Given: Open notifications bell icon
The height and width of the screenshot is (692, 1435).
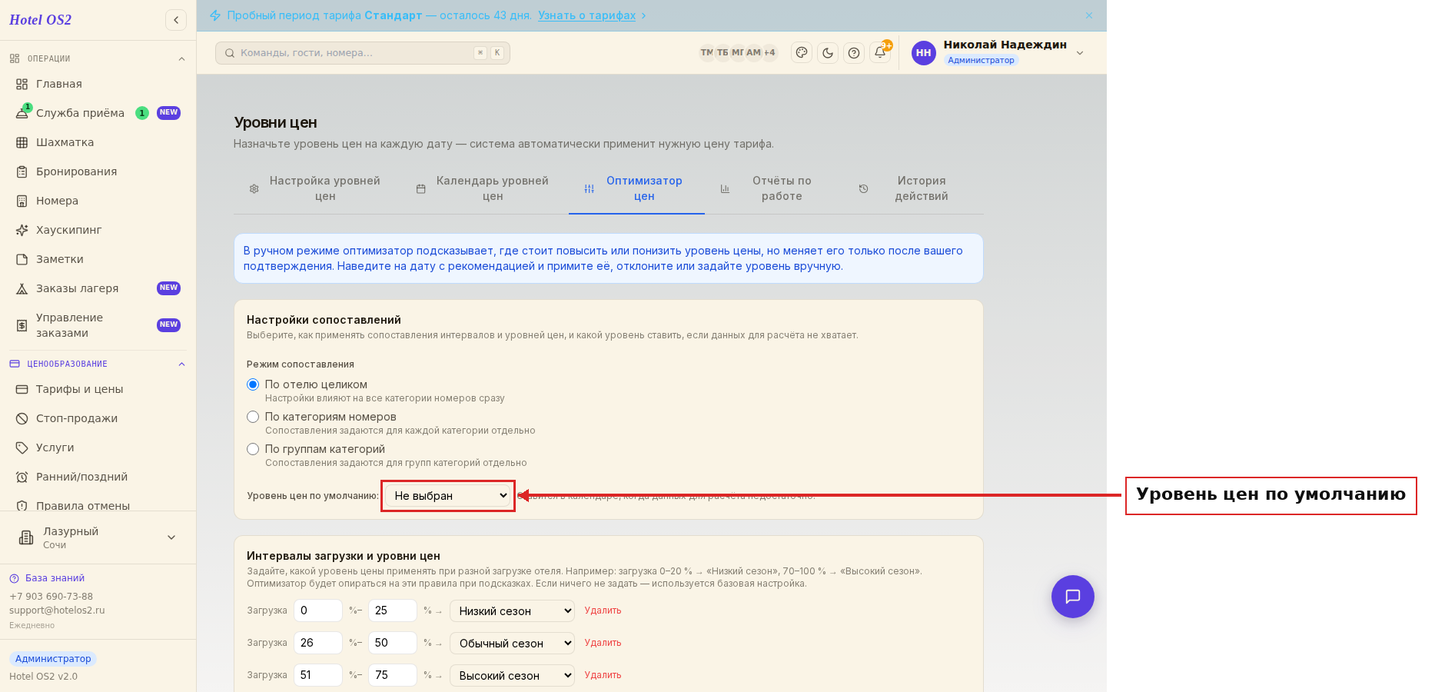Looking at the screenshot, I should [x=880, y=52].
